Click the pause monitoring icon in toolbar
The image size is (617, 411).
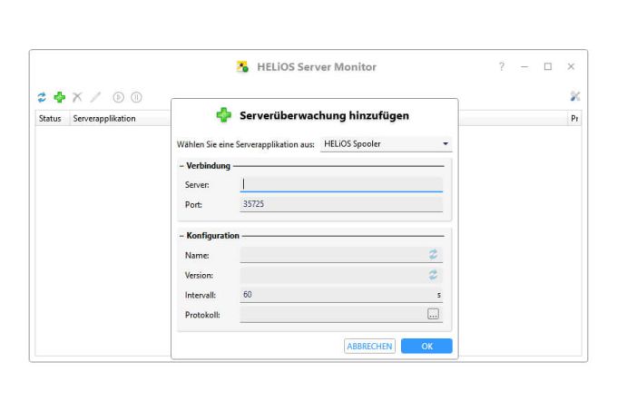[136, 97]
